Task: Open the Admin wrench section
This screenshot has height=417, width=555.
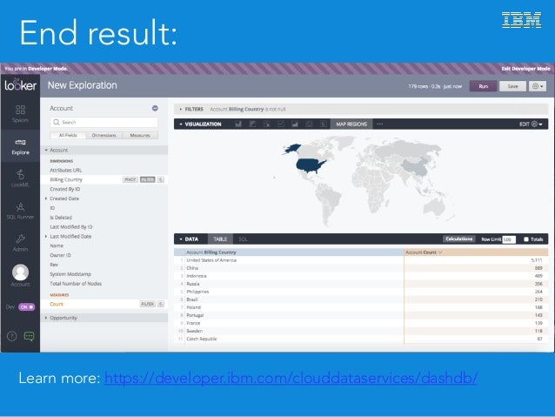Action: coord(20,243)
